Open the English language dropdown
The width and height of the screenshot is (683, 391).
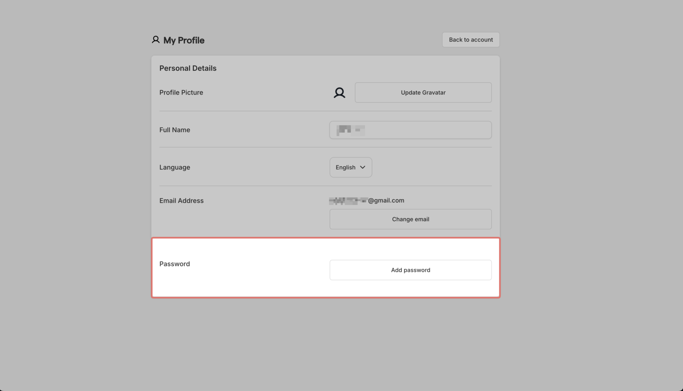pos(350,167)
